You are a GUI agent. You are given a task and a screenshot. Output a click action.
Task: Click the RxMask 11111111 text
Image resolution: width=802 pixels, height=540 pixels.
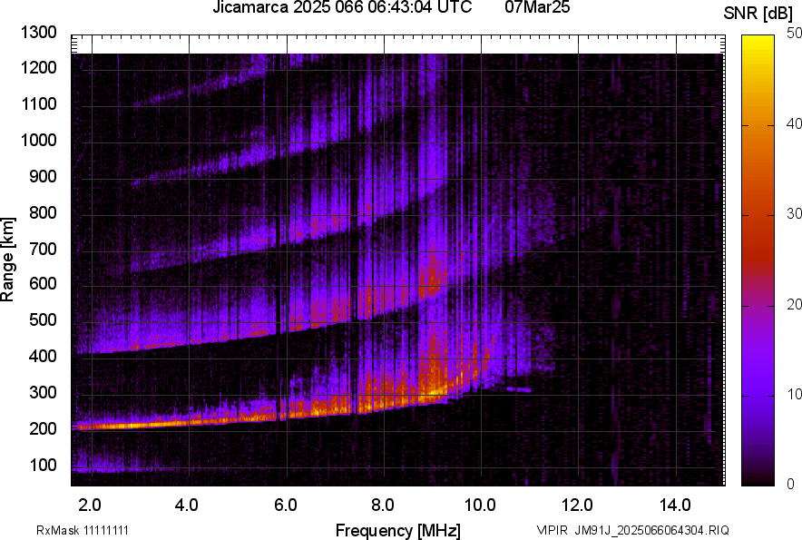(x=88, y=530)
